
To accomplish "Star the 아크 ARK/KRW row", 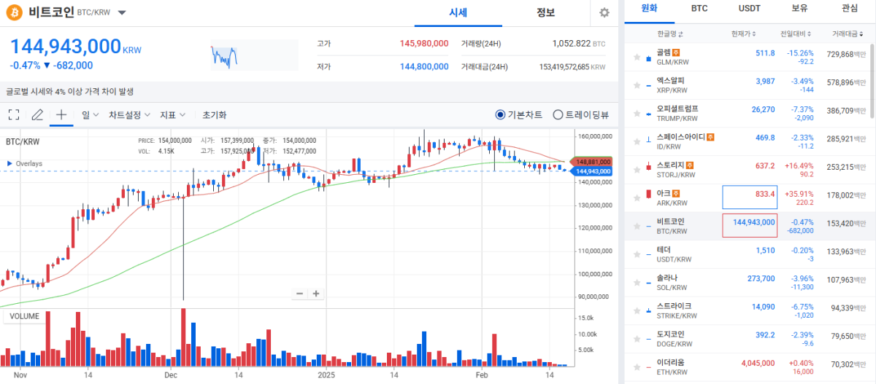I will [x=637, y=198].
